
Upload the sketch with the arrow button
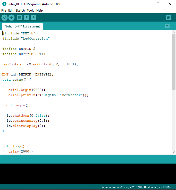tap(11, 18)
